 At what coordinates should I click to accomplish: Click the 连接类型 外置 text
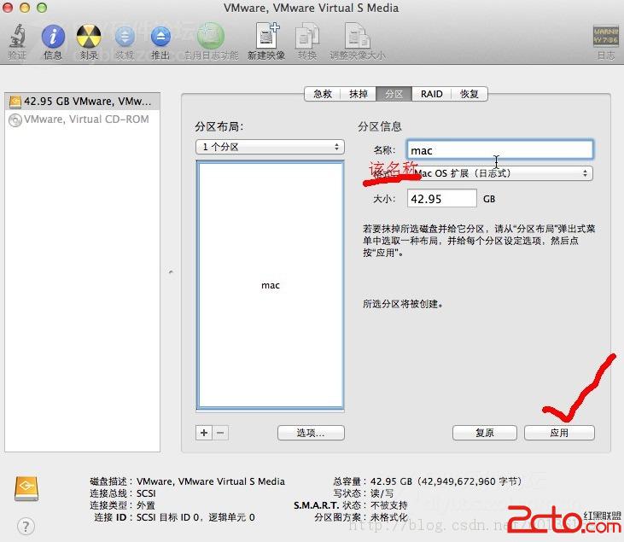(x=122, y=505)
